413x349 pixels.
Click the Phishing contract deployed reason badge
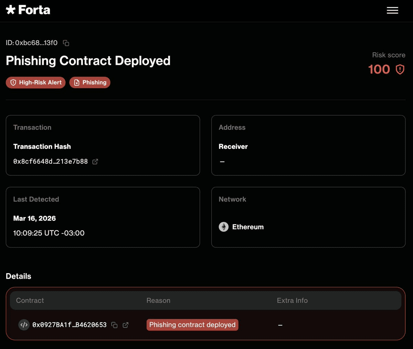point(192,325)
